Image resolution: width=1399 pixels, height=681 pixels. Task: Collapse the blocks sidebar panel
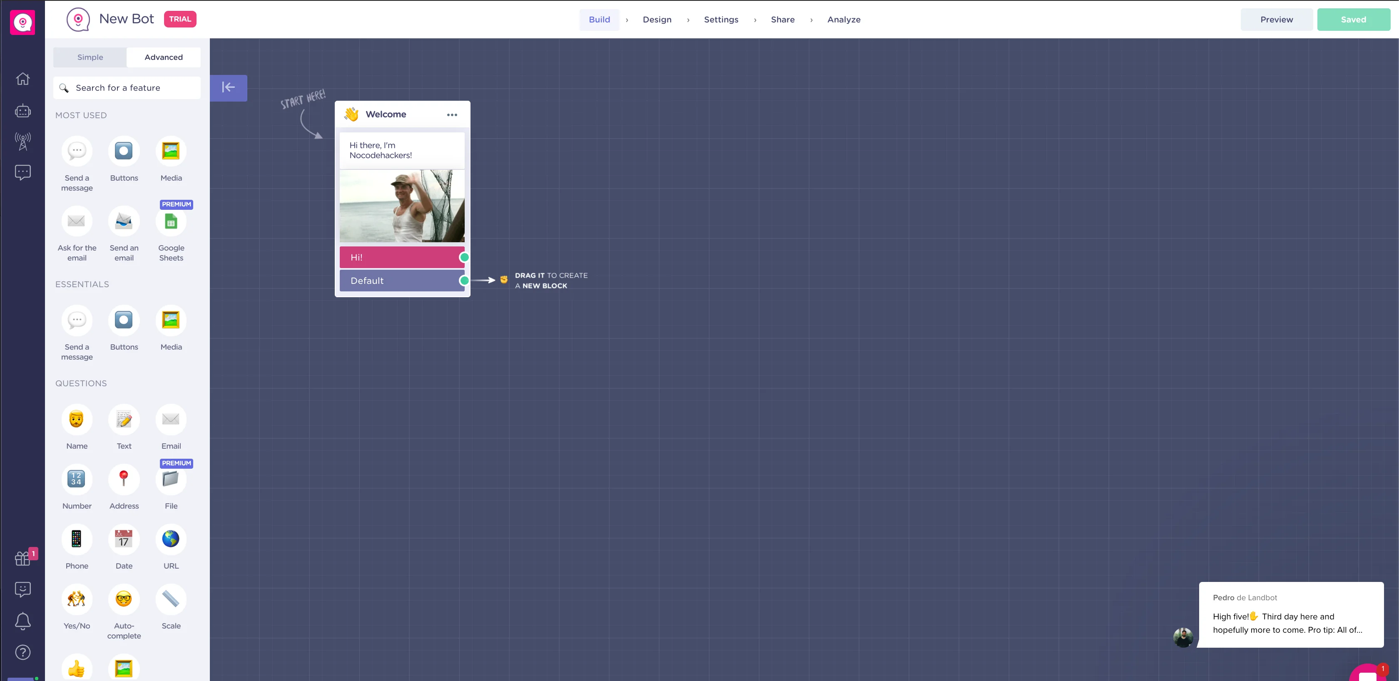click(229, 87)
